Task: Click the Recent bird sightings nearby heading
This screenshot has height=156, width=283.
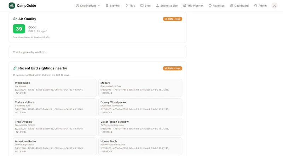Action: tap(42, 68)
